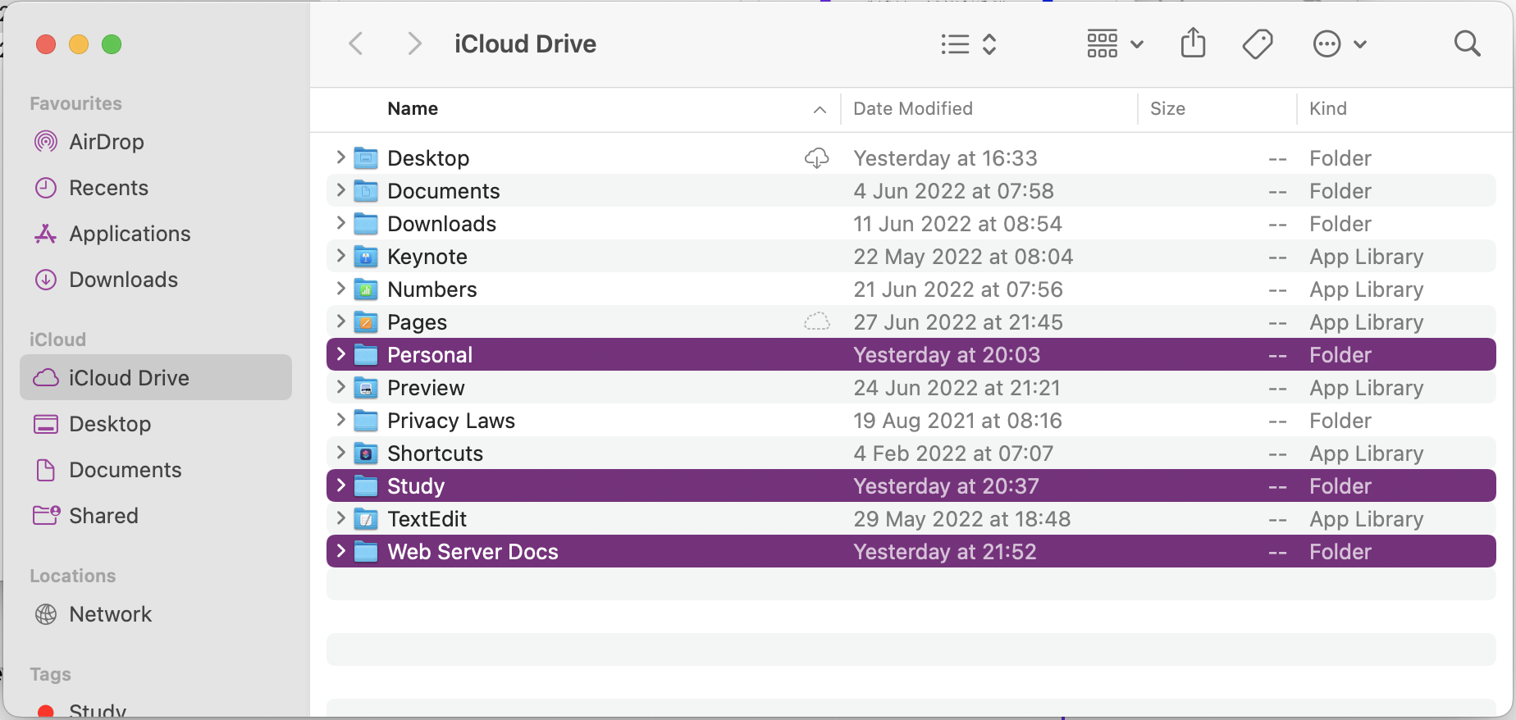1516x720 pixels.
Task: Select the Shortcuts folder icon
Action: pyautogui.click(x=366, y=453)
